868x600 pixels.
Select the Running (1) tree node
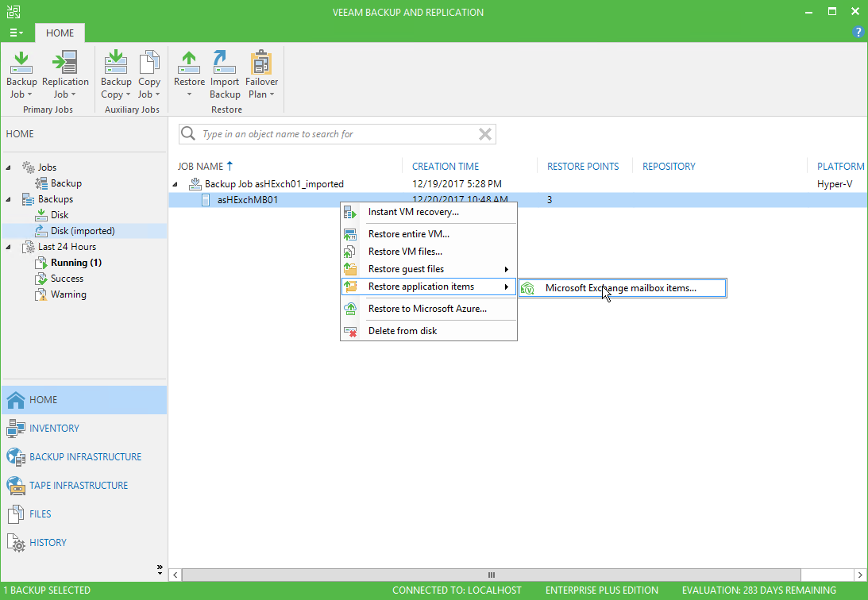(x=75, y=262)
